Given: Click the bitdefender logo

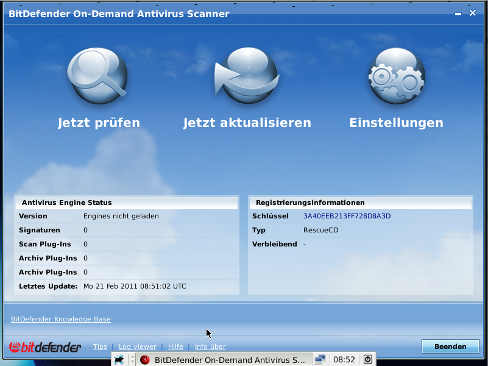Looking at the screenshot, I should (45, 347).
